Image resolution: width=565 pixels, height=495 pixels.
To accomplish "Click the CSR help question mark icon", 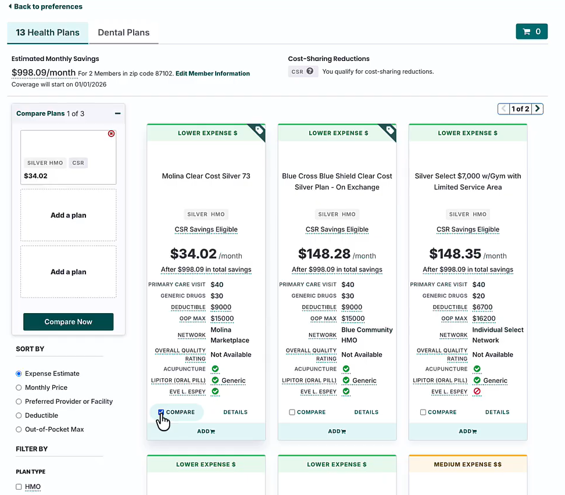I will pos(310,71).
